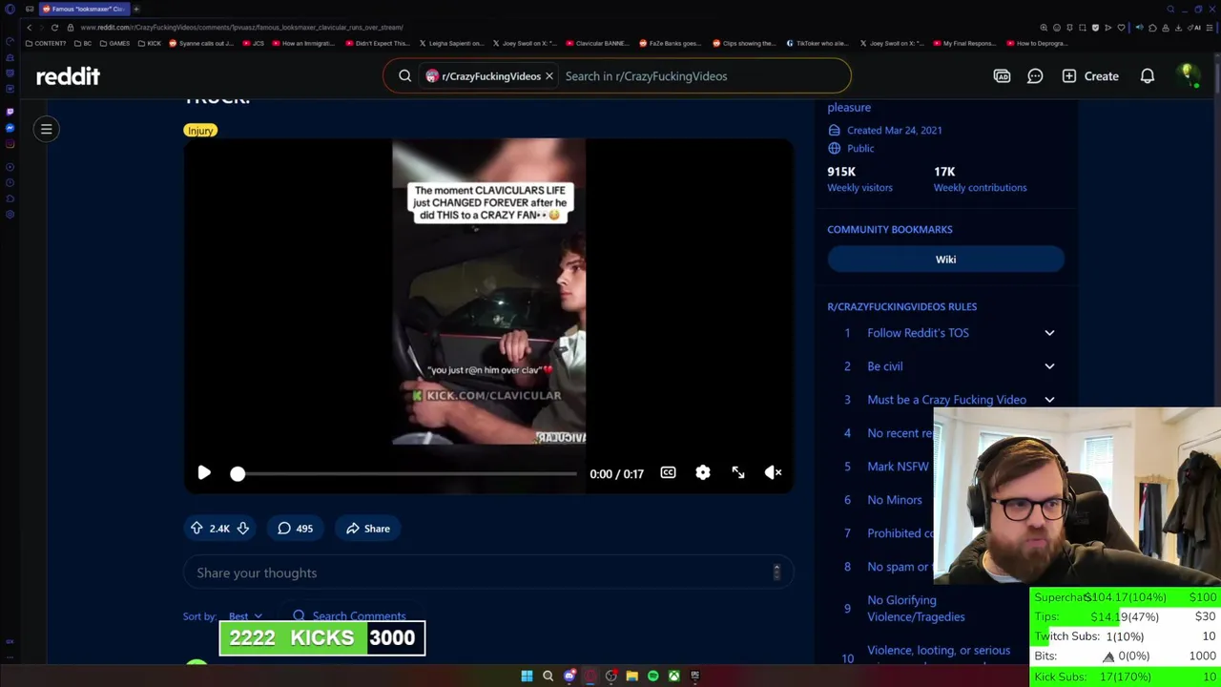Seek using the video progress bar handle

(x=238, y=473)
